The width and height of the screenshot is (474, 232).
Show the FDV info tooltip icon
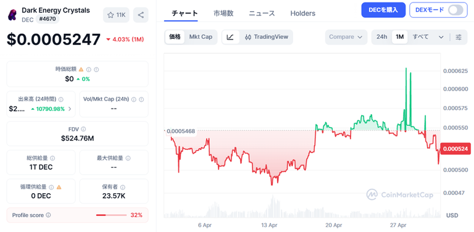(83, 130)
